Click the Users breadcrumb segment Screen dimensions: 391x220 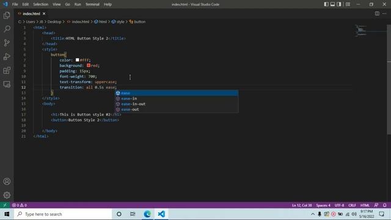tap(31, 22)
